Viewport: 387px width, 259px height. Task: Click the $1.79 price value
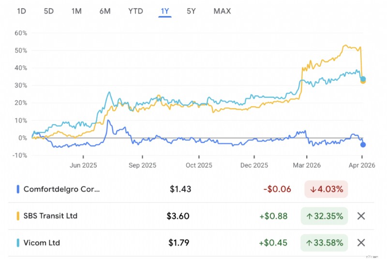[x=179, y=243]
